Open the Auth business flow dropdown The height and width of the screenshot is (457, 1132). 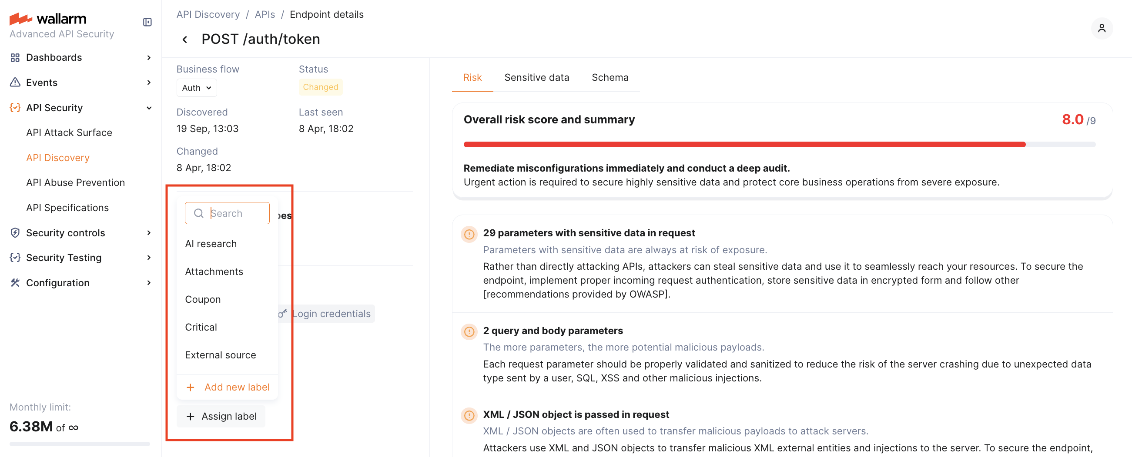pyautogui.click(x=196, y=87)
